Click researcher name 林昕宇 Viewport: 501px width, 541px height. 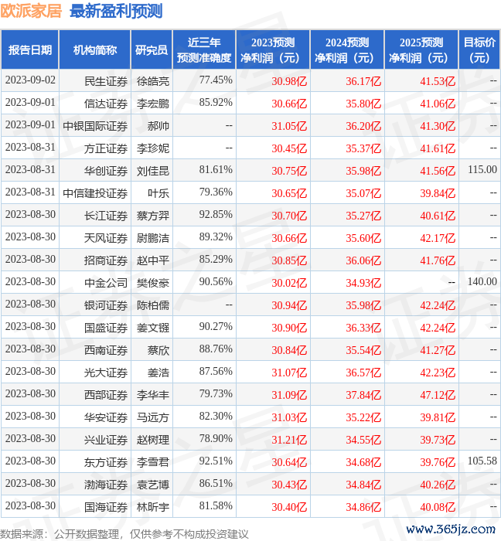[153, 508]
